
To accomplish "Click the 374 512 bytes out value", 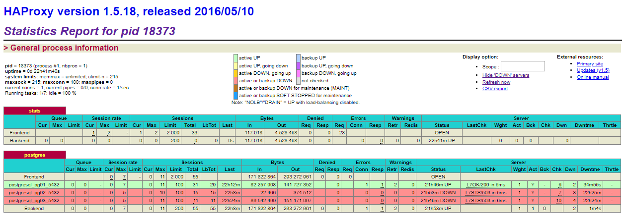I will (303, 193).
